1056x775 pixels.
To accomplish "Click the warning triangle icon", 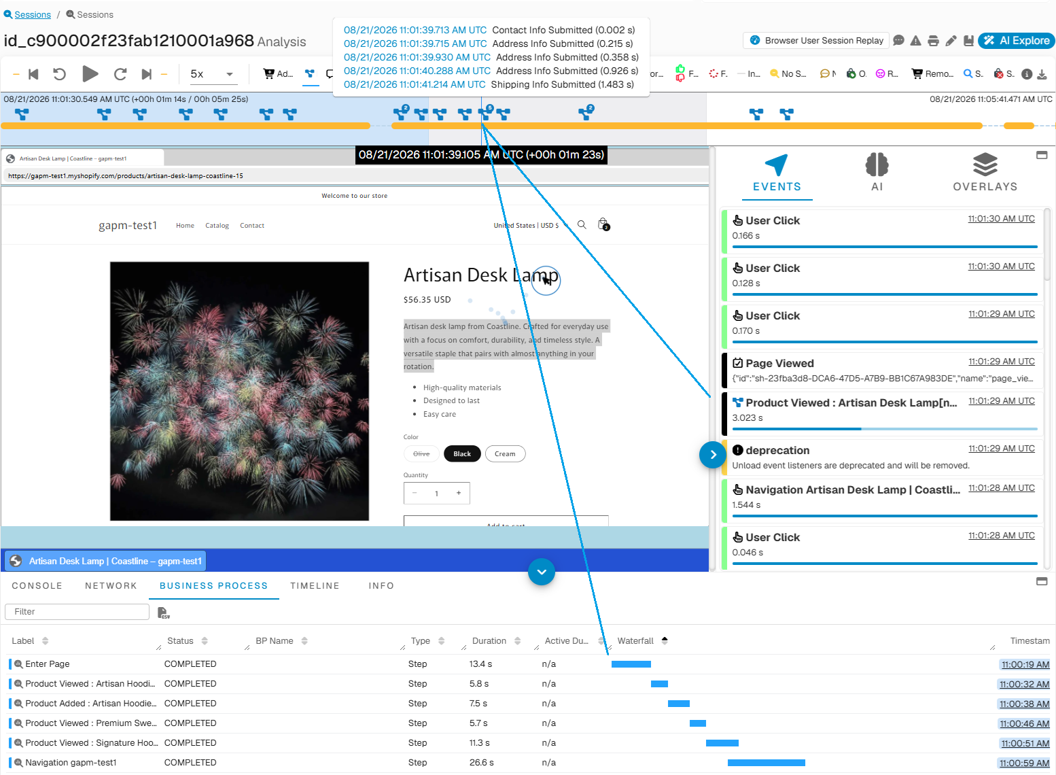I will click(x=916, y=41).
